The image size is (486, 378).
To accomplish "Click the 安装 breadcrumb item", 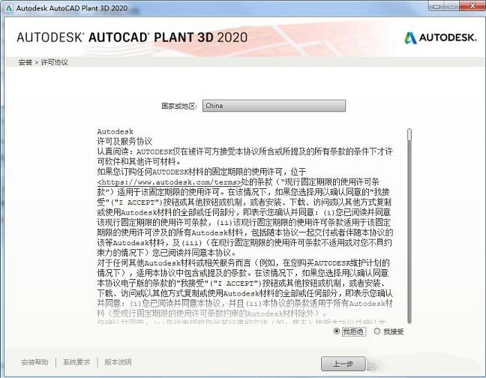I will click(25, 62).
